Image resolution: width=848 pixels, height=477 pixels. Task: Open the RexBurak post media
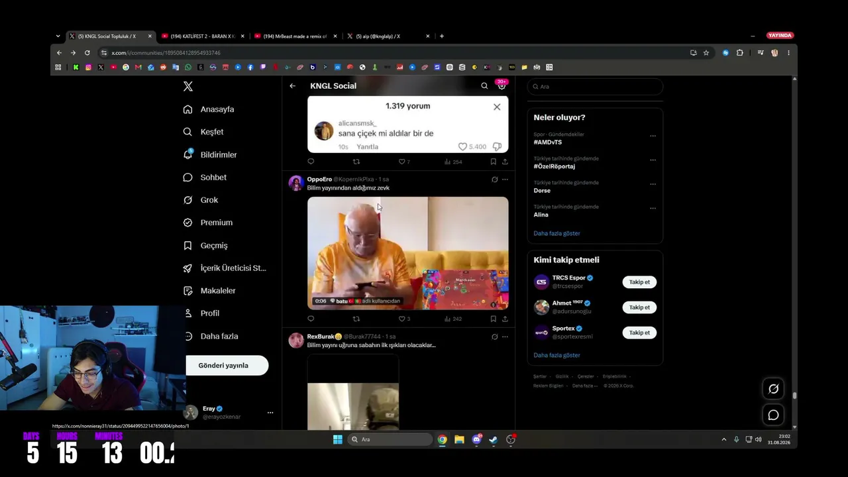[x=353, y=392]
